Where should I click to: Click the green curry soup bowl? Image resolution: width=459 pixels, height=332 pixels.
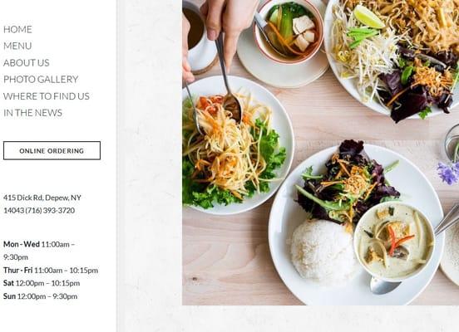pos(393,241)
